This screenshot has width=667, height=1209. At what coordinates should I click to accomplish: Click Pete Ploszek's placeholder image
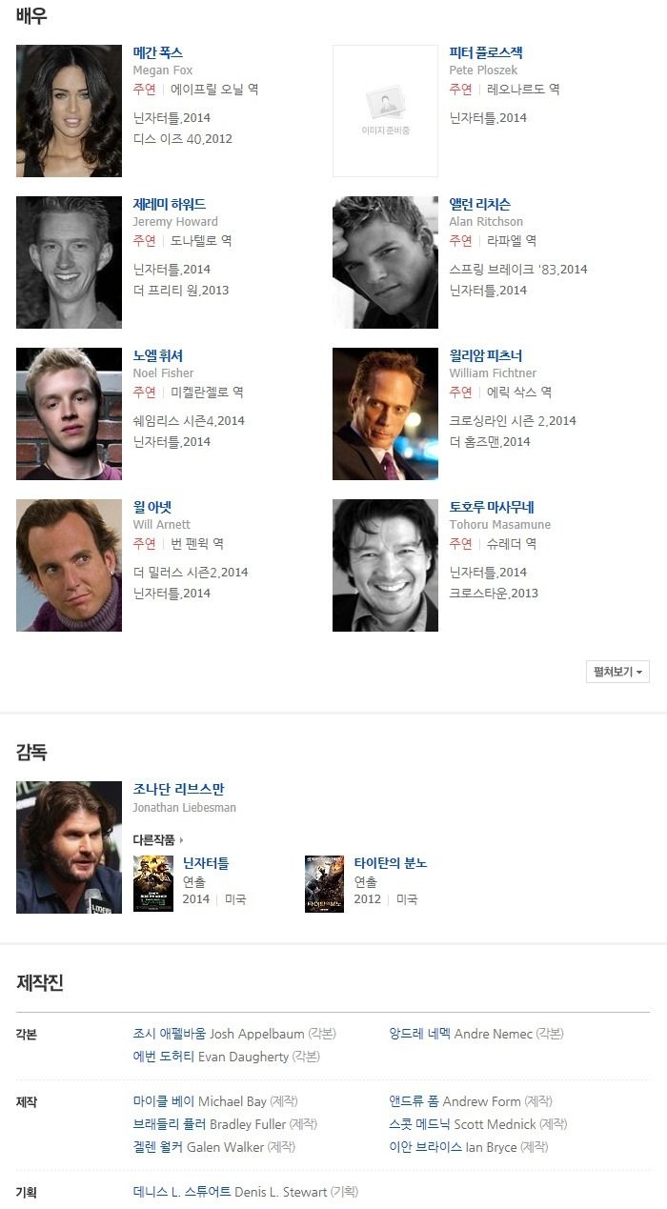(385, 111)
